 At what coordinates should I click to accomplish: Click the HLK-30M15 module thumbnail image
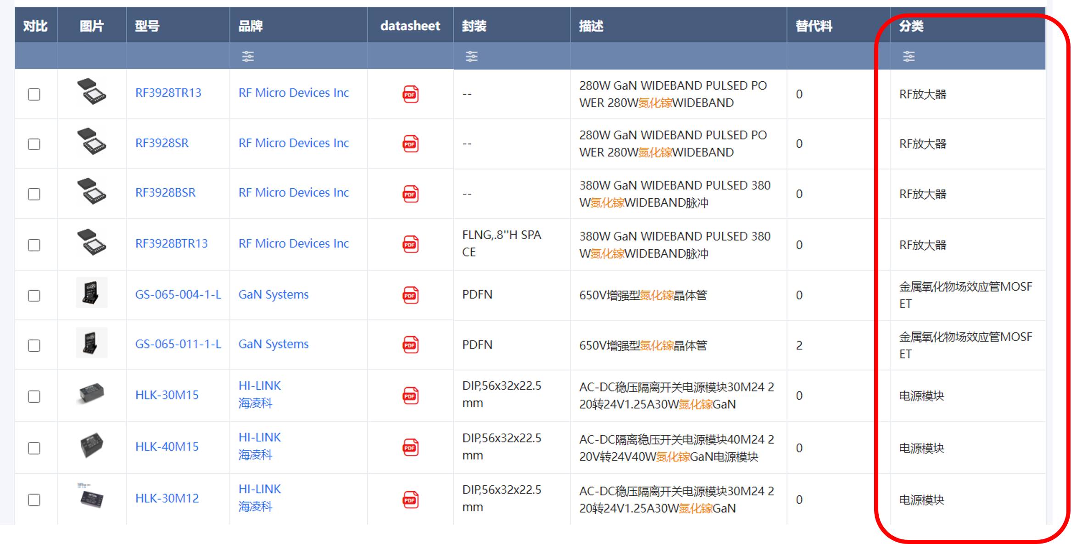click(91, 393)
